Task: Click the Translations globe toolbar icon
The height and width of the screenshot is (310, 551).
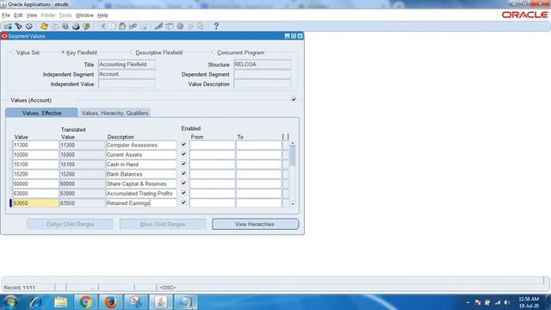Action: click(x=180, y=27)
